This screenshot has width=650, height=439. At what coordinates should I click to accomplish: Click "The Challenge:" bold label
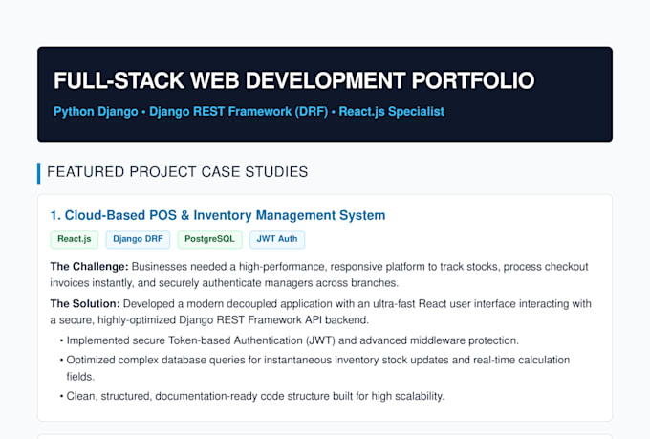[x=89, y=267]
